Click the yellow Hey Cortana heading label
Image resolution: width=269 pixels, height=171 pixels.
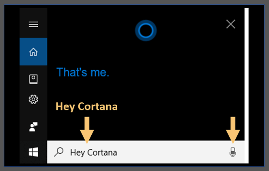(x=87, y=107)
